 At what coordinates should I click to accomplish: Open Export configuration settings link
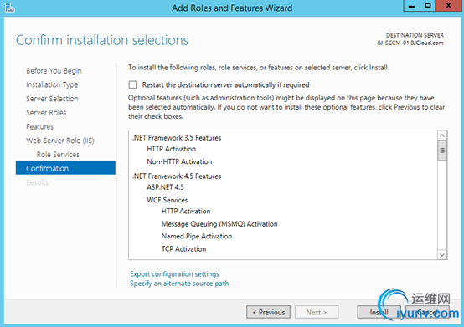(174, 273)
